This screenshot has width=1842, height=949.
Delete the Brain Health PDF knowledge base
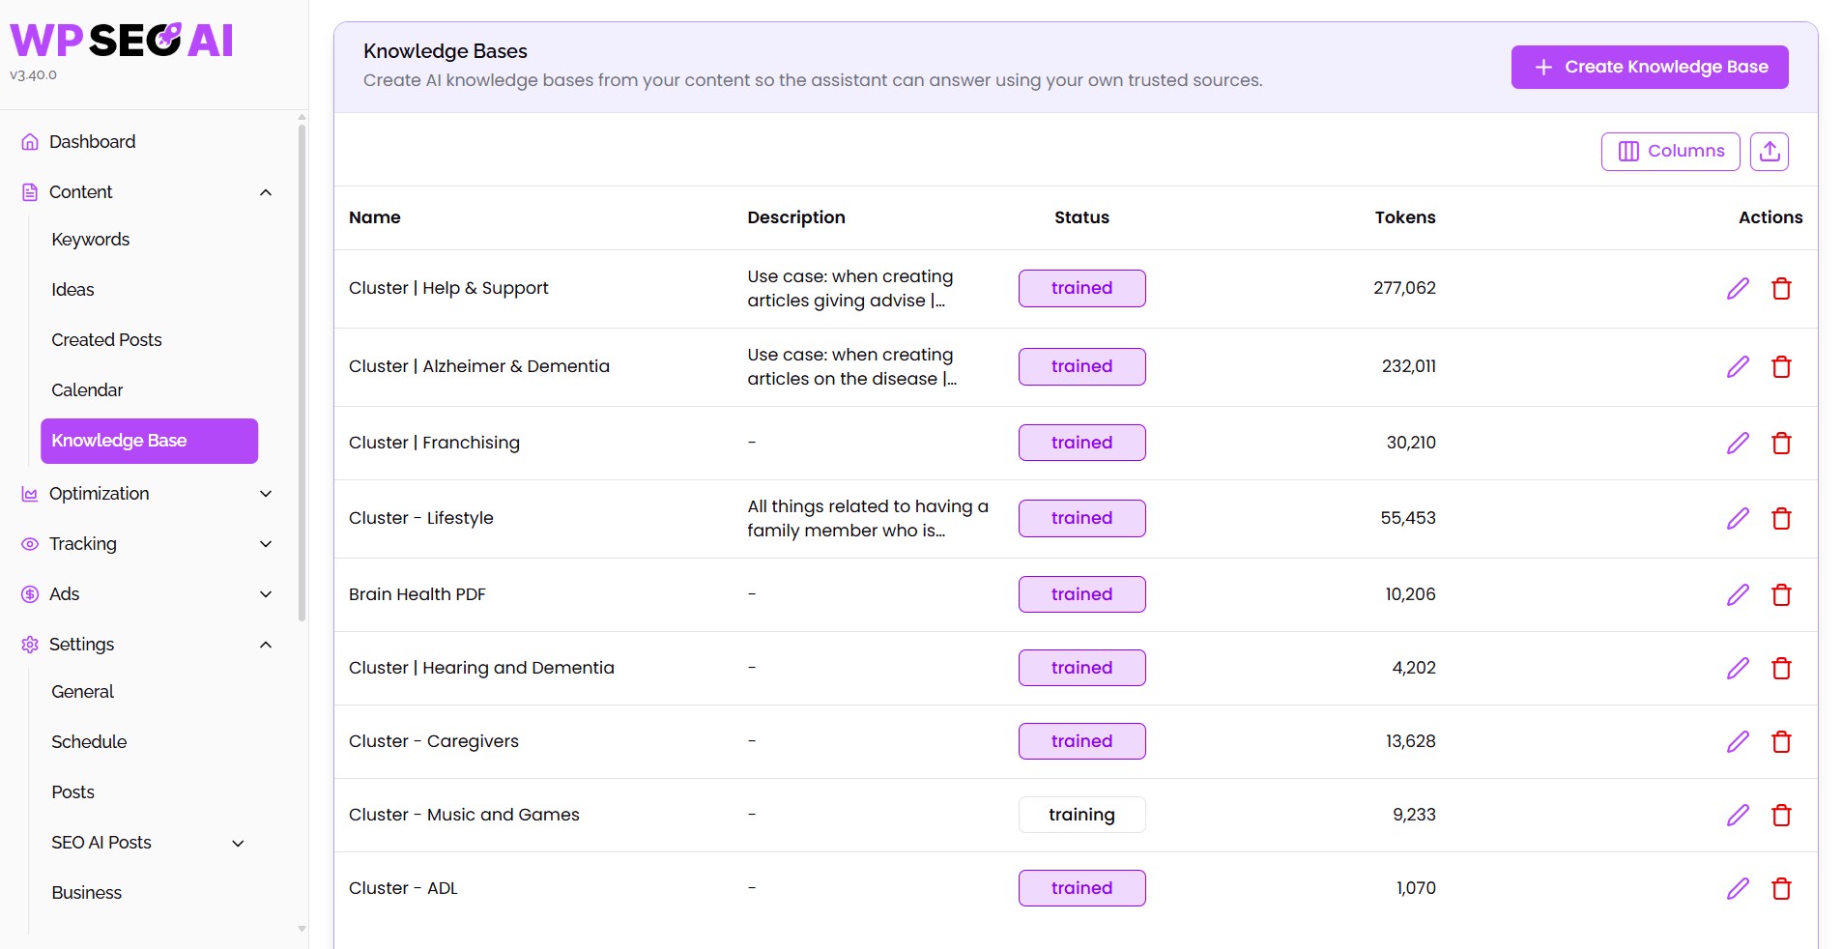click(1781, 594)
